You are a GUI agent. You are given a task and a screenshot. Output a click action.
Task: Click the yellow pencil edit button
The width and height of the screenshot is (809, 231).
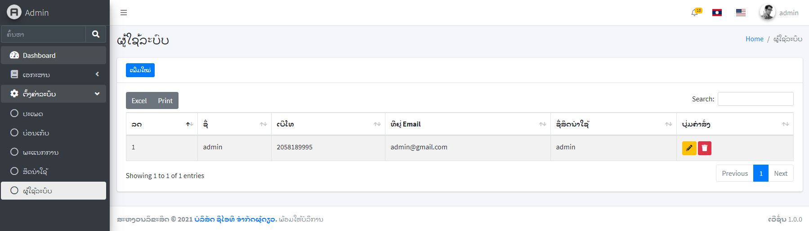pos(689,148)
